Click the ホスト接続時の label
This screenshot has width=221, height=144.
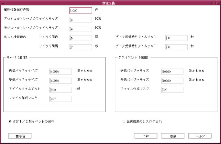[x=15, y=37]
